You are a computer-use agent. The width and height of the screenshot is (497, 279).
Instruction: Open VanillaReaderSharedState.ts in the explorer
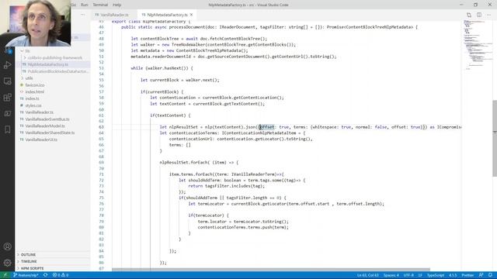(50, 133)
